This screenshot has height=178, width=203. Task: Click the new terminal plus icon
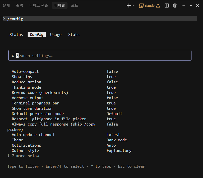pyautogui.click(x=129, y=6)
